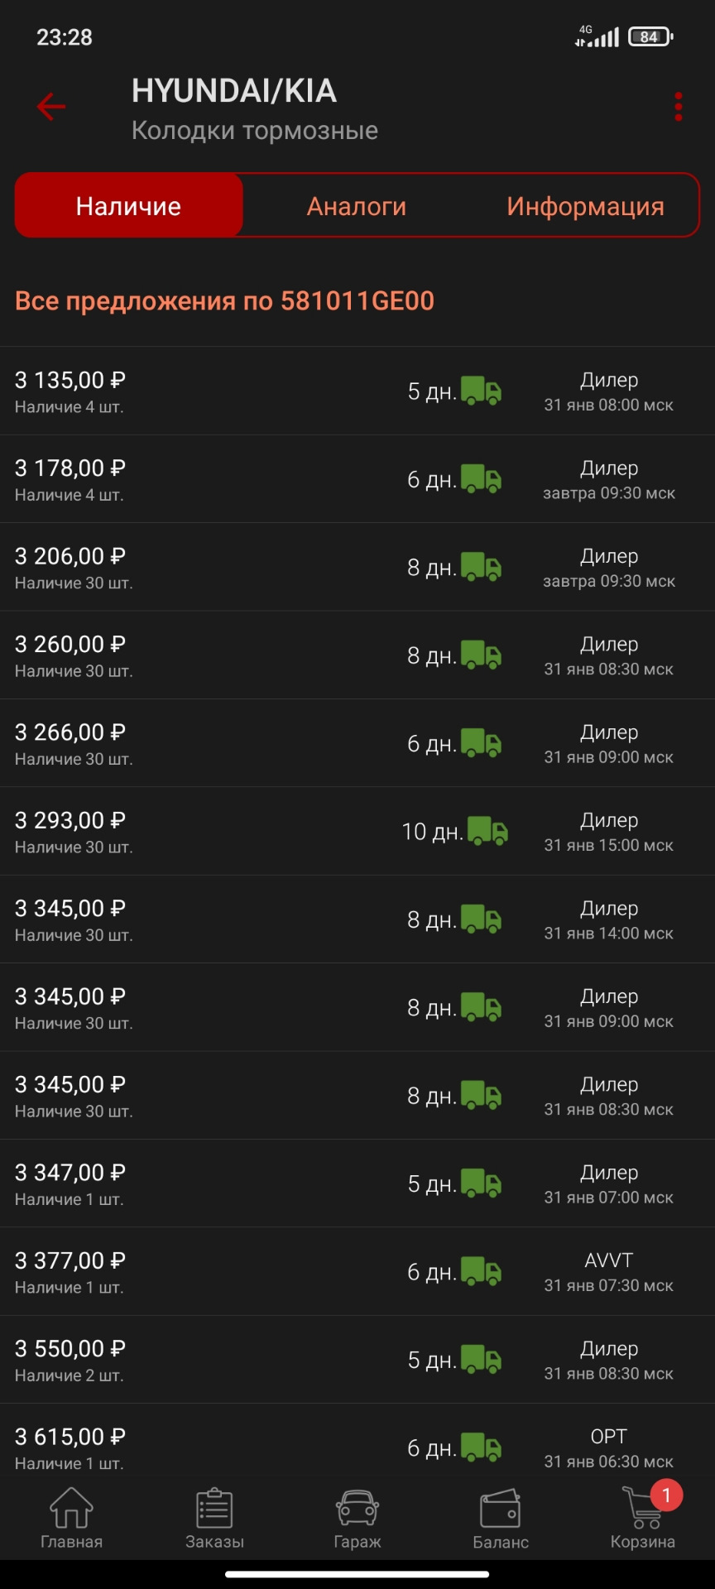Switch to the Аналоги tab

[x=357, y=206]
